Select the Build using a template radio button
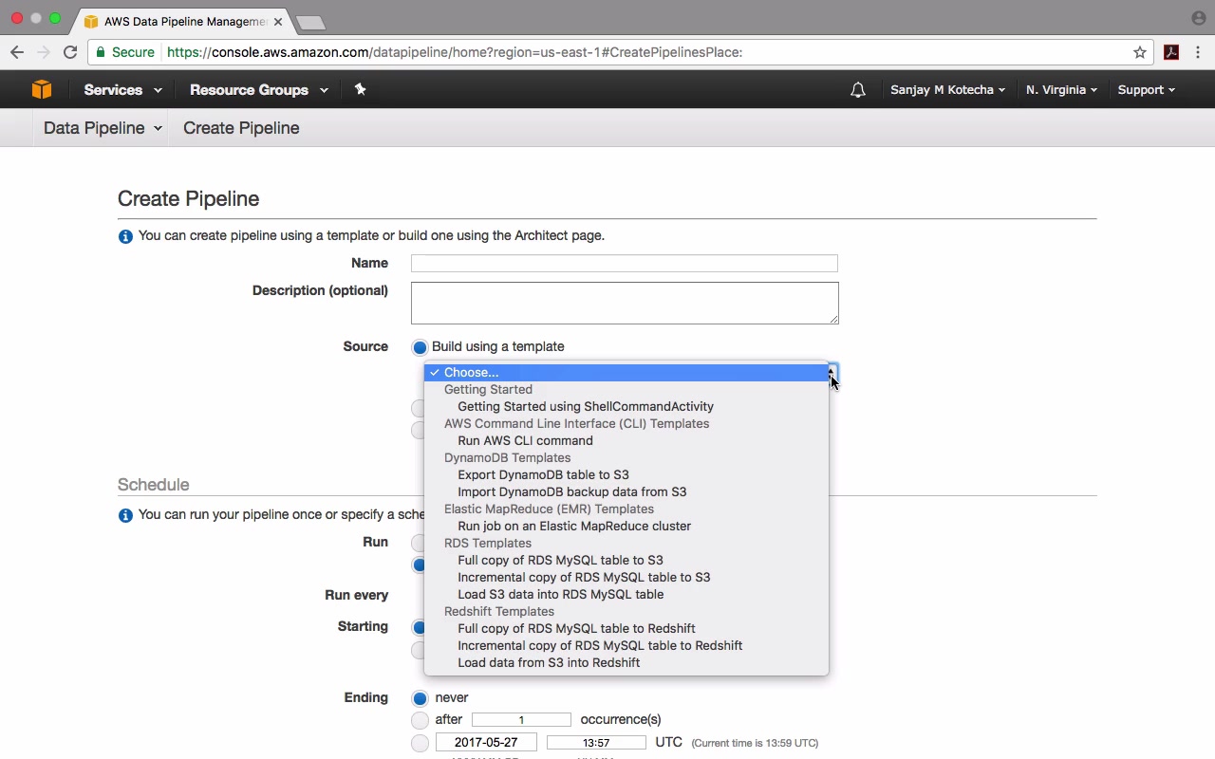Viewport: 1215px width, 759px height. 420,347
